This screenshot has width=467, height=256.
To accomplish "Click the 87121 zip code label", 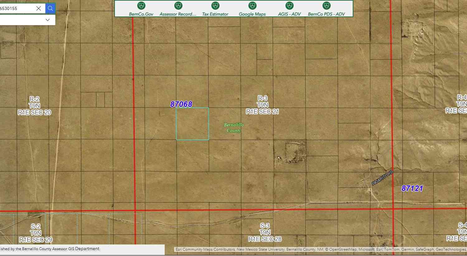I will (x=412, y=188).
